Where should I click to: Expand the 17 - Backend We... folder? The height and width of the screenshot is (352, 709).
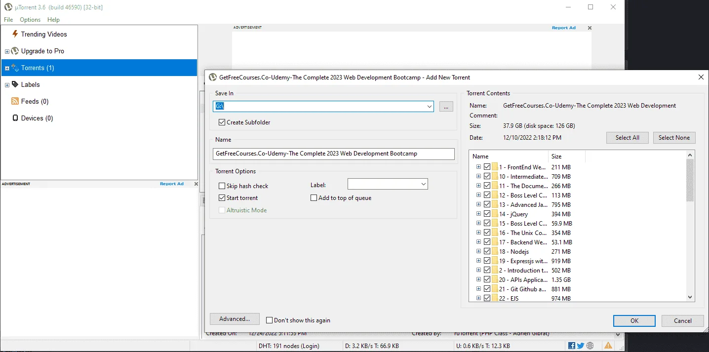point(478,242)
